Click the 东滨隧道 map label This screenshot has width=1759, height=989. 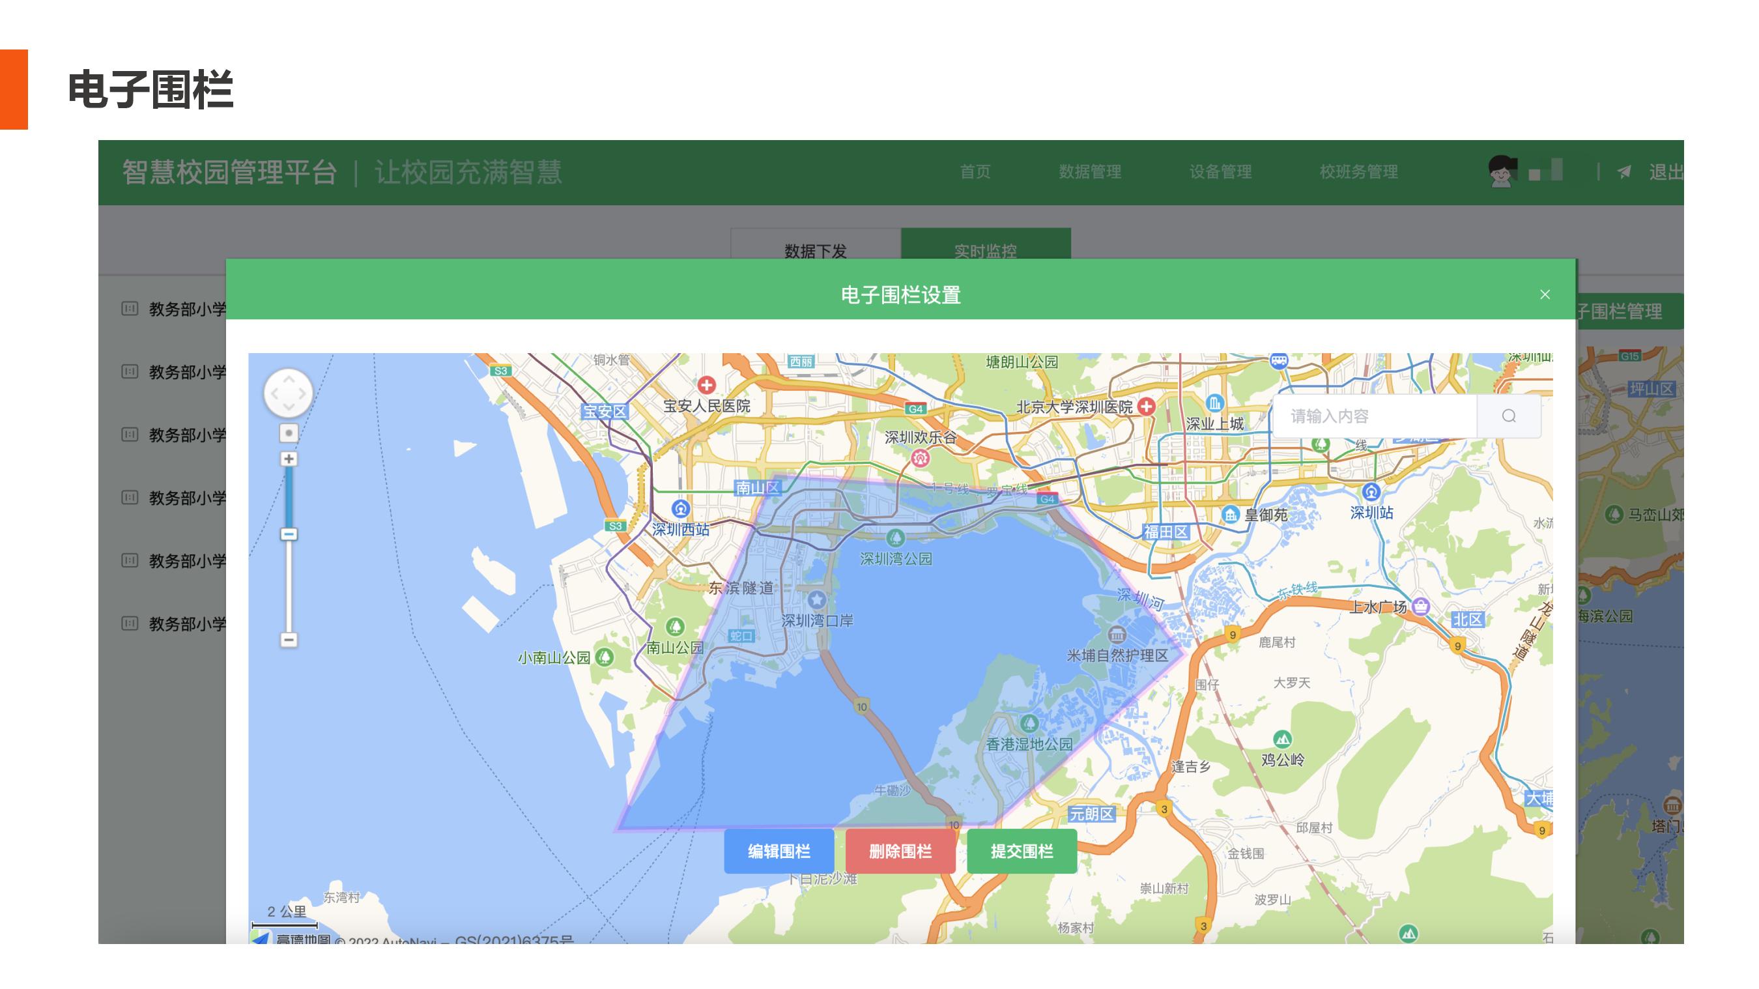pos(741,588)
